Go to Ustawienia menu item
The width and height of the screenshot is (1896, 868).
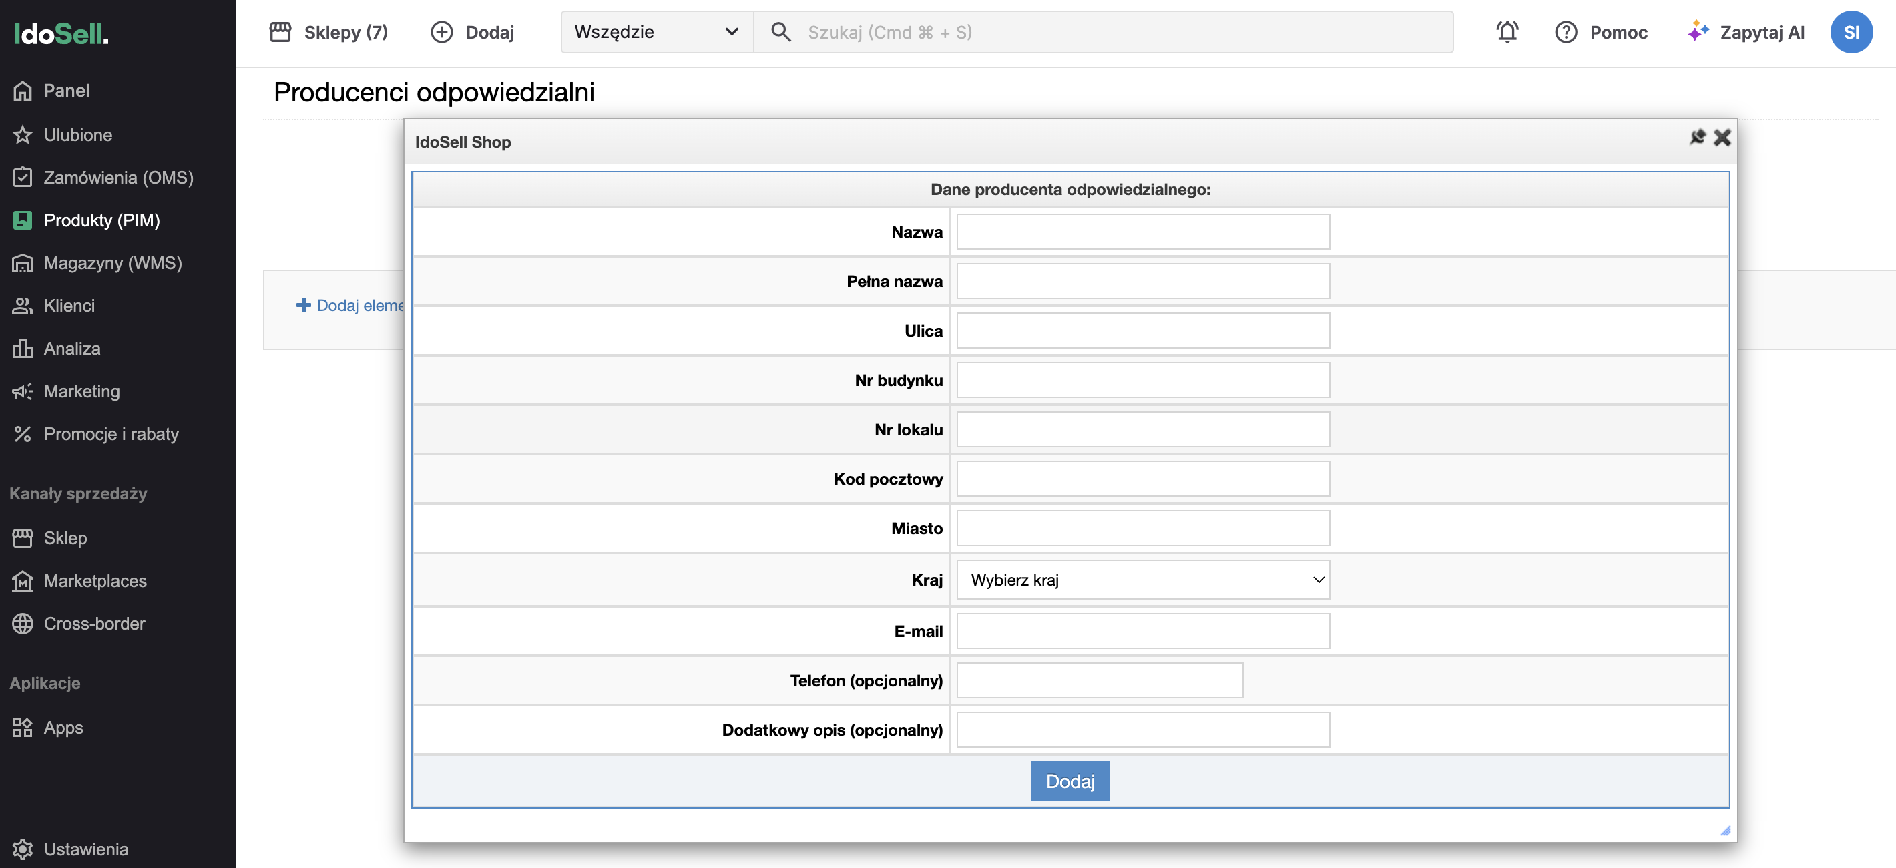point(86,849)
